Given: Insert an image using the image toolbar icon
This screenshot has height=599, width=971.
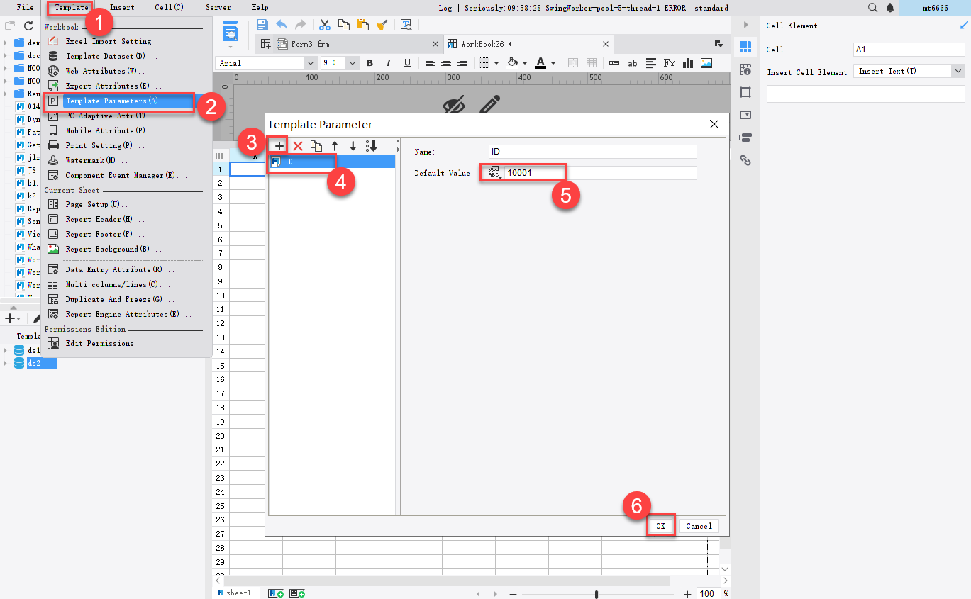Looking at the screenshot, I should click(706, 63).
